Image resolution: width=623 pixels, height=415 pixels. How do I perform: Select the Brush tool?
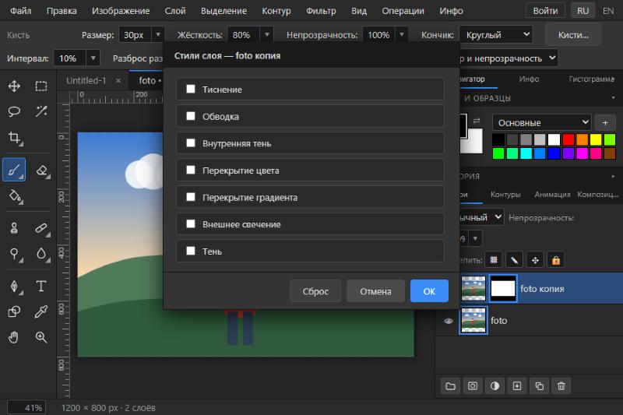(14, 170)
